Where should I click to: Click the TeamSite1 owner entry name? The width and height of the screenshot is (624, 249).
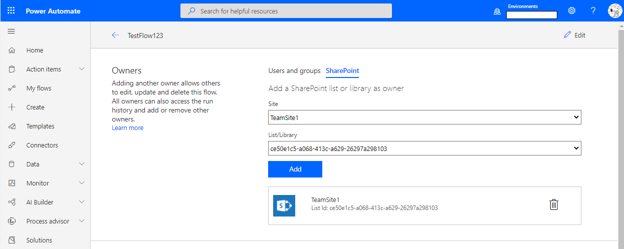pyautogui.click(x=325, y=199)
